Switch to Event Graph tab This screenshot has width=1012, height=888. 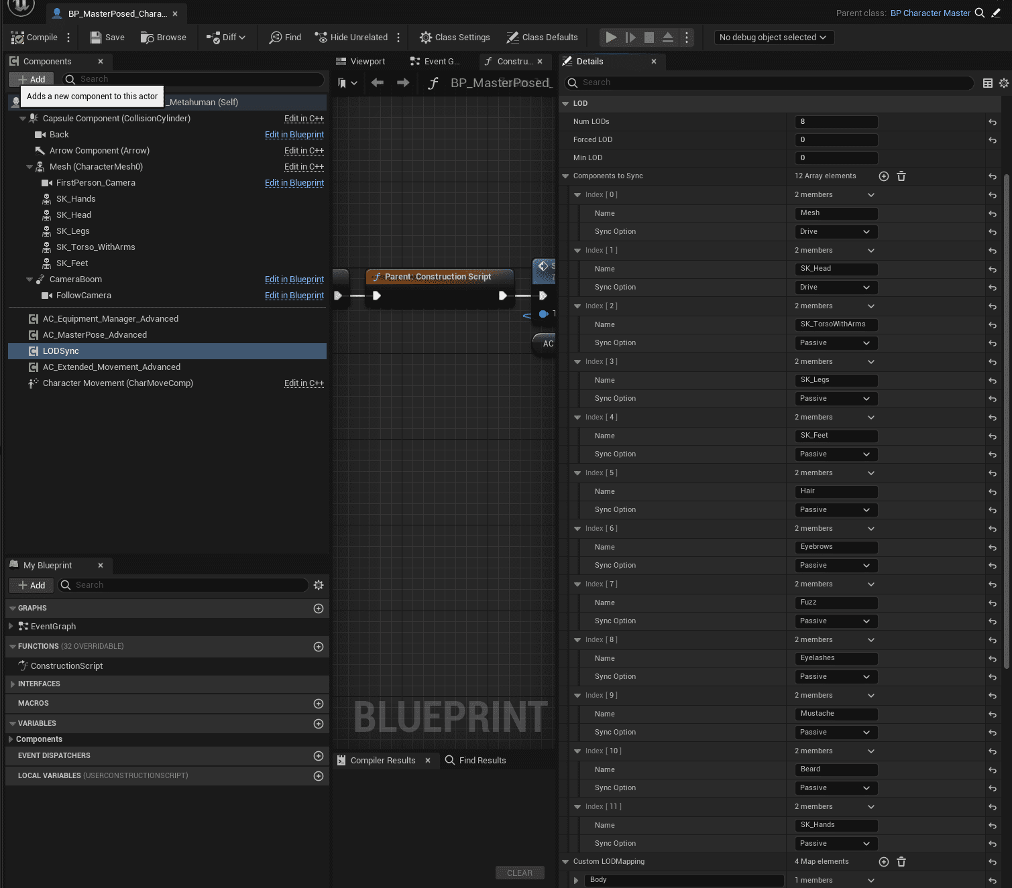435,61
